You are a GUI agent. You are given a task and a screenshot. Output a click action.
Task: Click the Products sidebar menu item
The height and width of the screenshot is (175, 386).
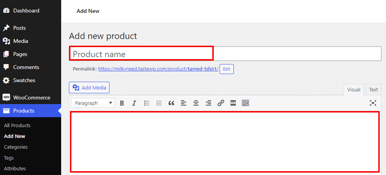[x=30, y=111]
